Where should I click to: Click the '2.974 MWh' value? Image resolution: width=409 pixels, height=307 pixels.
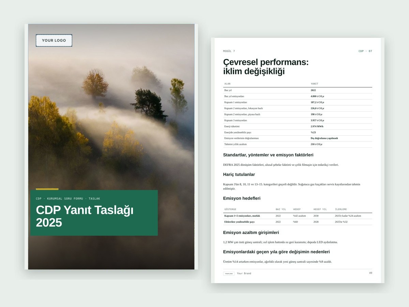point(317,127)
